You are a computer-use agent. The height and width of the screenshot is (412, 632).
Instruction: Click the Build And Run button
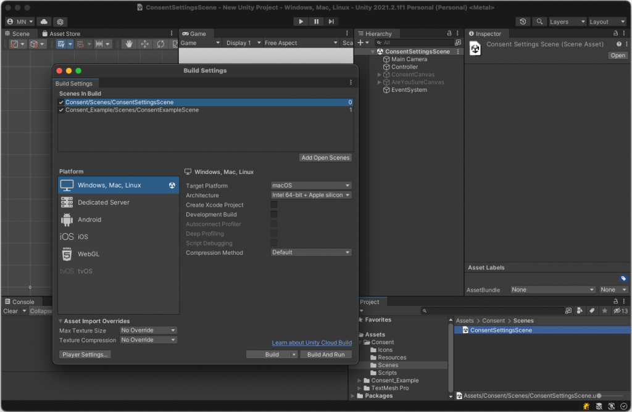tap(326, 353)
